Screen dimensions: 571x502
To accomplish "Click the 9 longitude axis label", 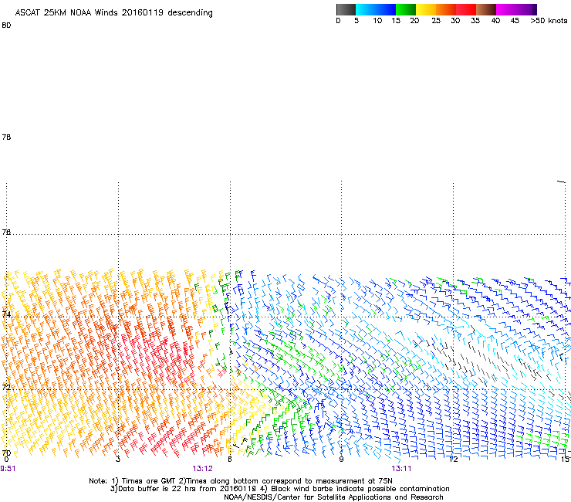I will [341, 460].
